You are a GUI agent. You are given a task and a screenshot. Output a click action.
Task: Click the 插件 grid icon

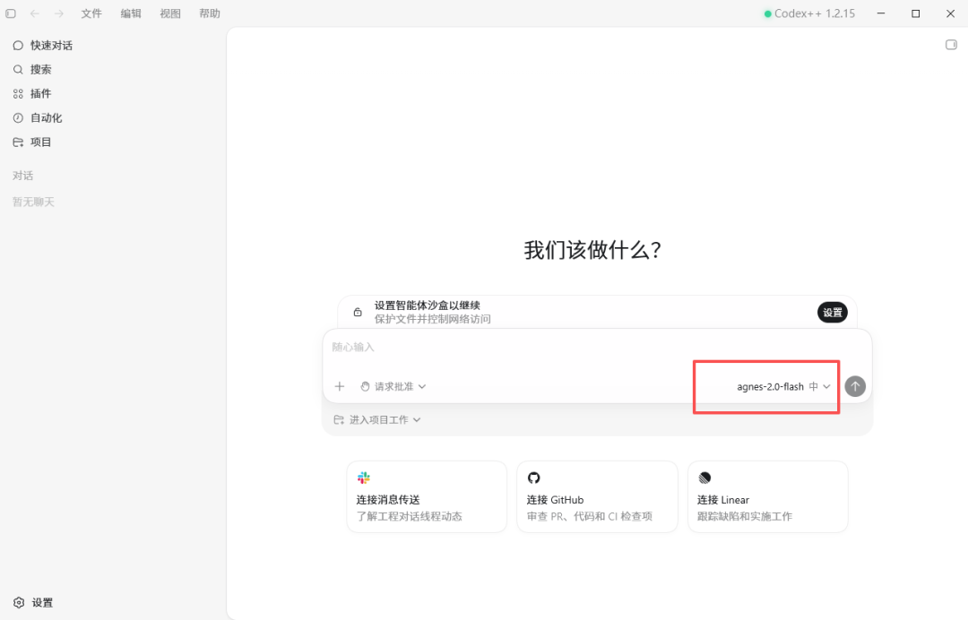tap(18, 93)
